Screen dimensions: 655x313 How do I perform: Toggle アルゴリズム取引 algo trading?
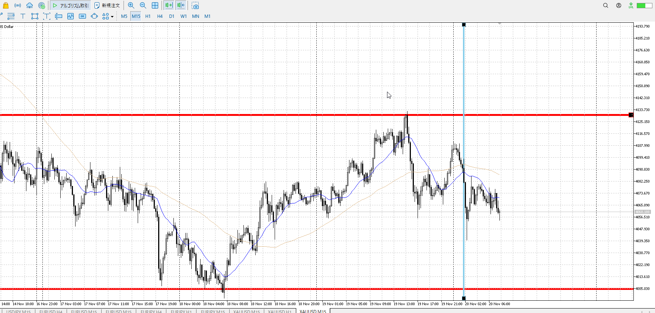[71, 6]
